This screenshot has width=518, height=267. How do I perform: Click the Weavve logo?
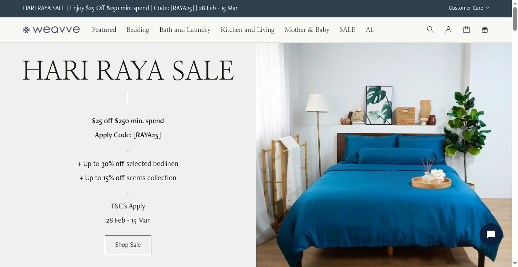click(51, 29)
